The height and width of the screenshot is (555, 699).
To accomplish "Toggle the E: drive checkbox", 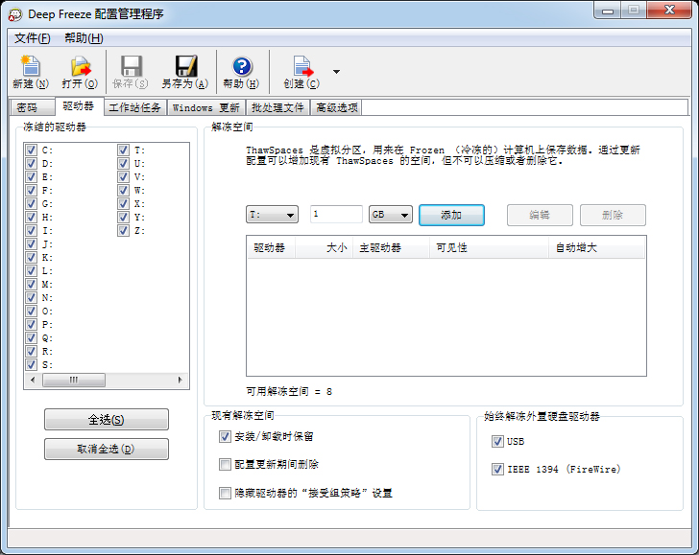I will point(31,176).
